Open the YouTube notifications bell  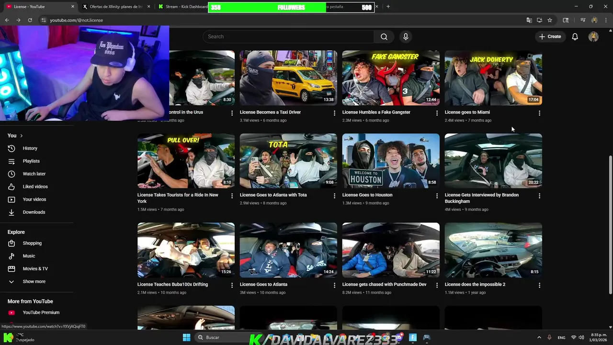[575, 36]
